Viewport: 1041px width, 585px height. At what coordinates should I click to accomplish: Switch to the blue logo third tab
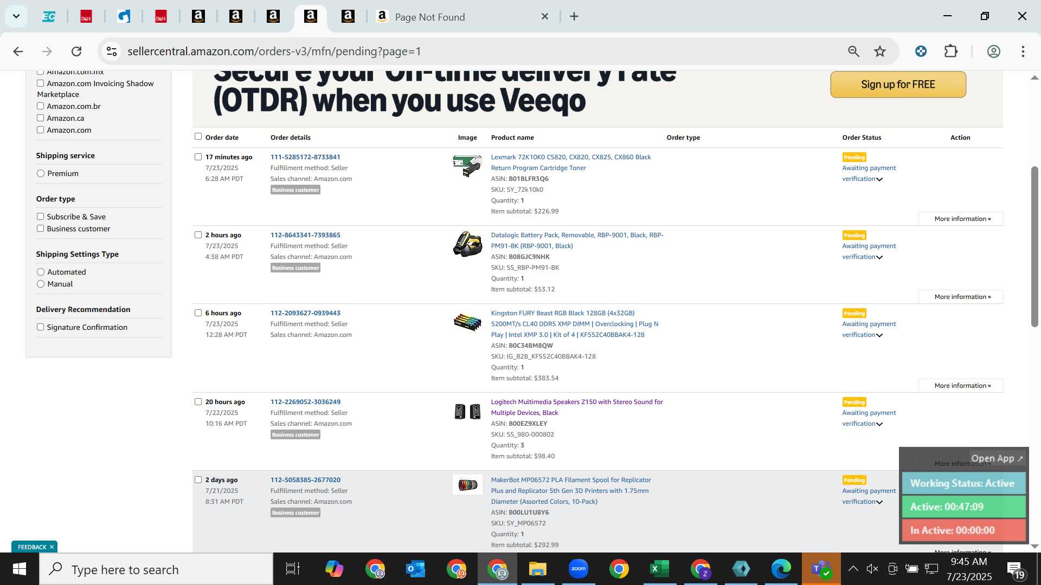coord(124,17)
